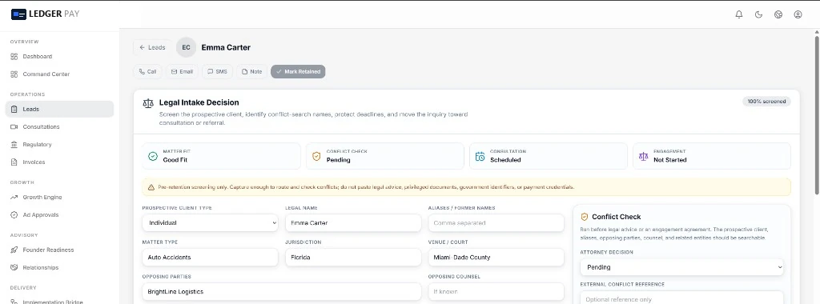820x304 pixels.
Task: Click the Matter Fit checkmark icon
Action: [153, 156]
